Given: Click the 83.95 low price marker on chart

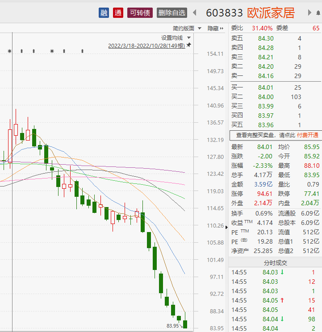Looking at the screenshot, I should click(172, 326).
